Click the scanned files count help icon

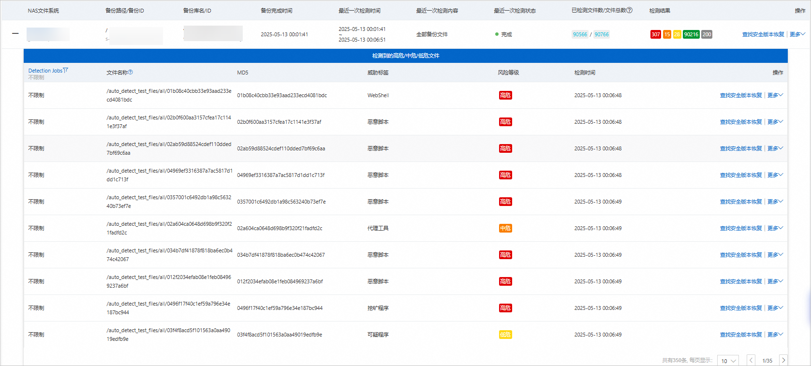tap(630, 10)
